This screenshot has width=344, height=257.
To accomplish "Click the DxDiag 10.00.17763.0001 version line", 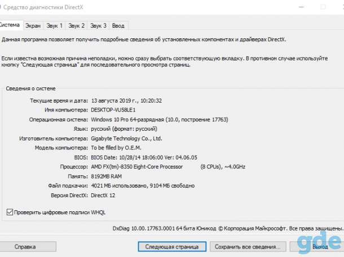I will 228,228.
